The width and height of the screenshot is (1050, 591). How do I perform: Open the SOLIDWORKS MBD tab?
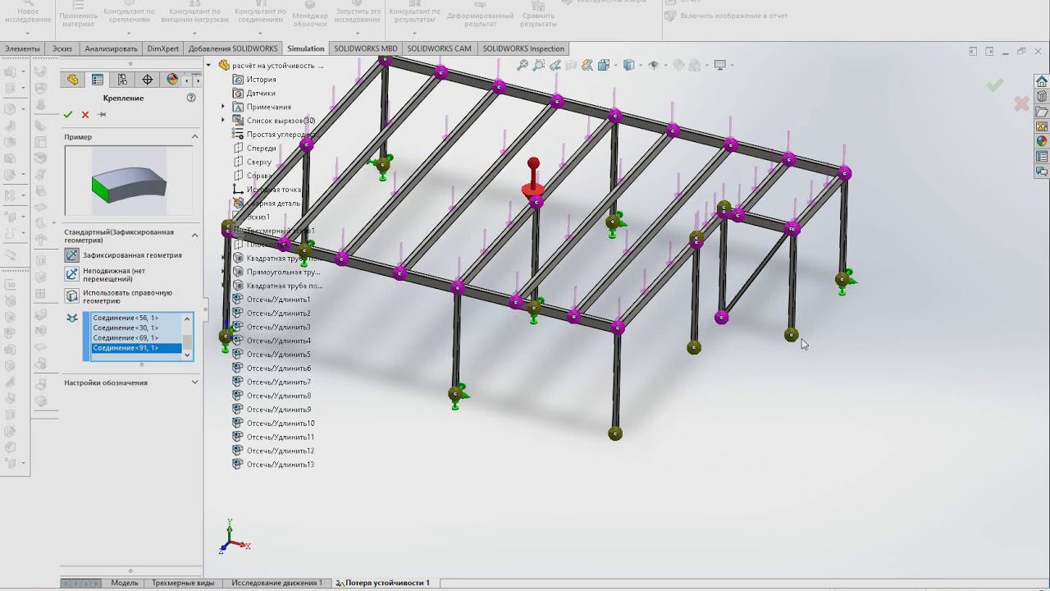[x=366, y=48]
